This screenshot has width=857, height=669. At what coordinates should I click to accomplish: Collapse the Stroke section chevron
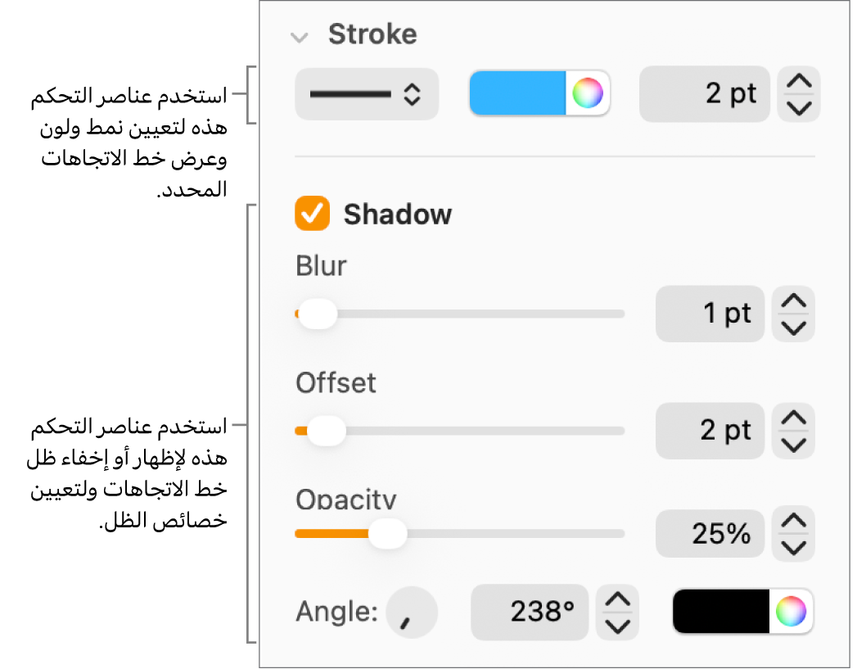300,37
